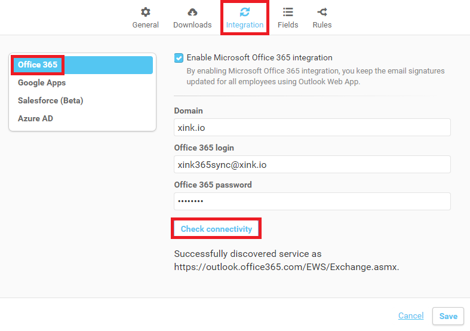Viewport: 470px width, 331px height.
Task: Click the Save button
Action: click(448, 316)
